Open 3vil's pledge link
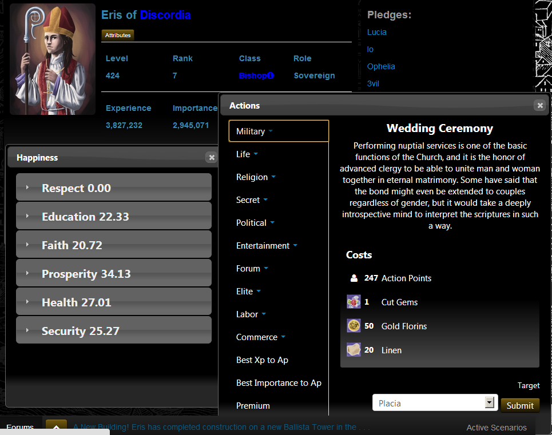This screenshot has width=552, height=435. pos(373,83)
